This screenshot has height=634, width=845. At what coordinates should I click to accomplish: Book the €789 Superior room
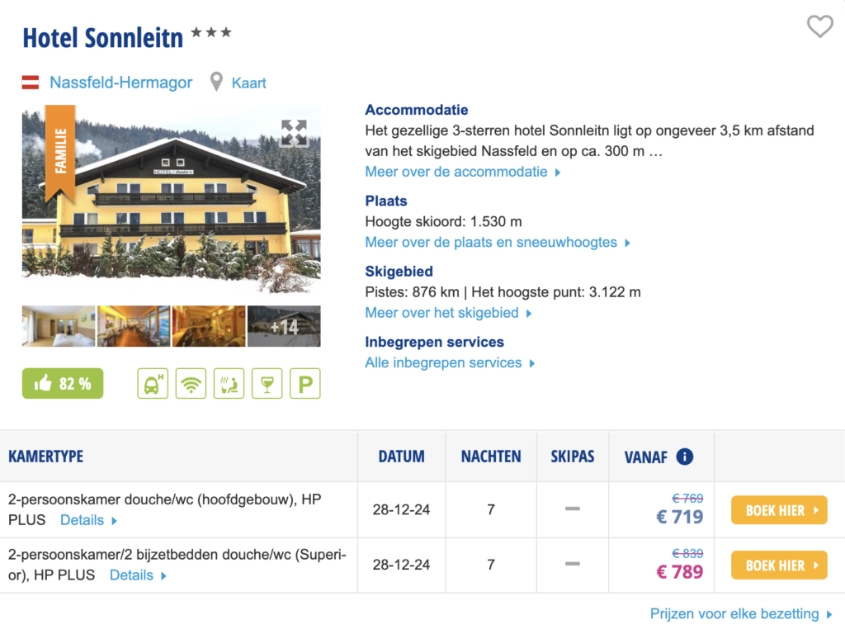coord(778,565)
